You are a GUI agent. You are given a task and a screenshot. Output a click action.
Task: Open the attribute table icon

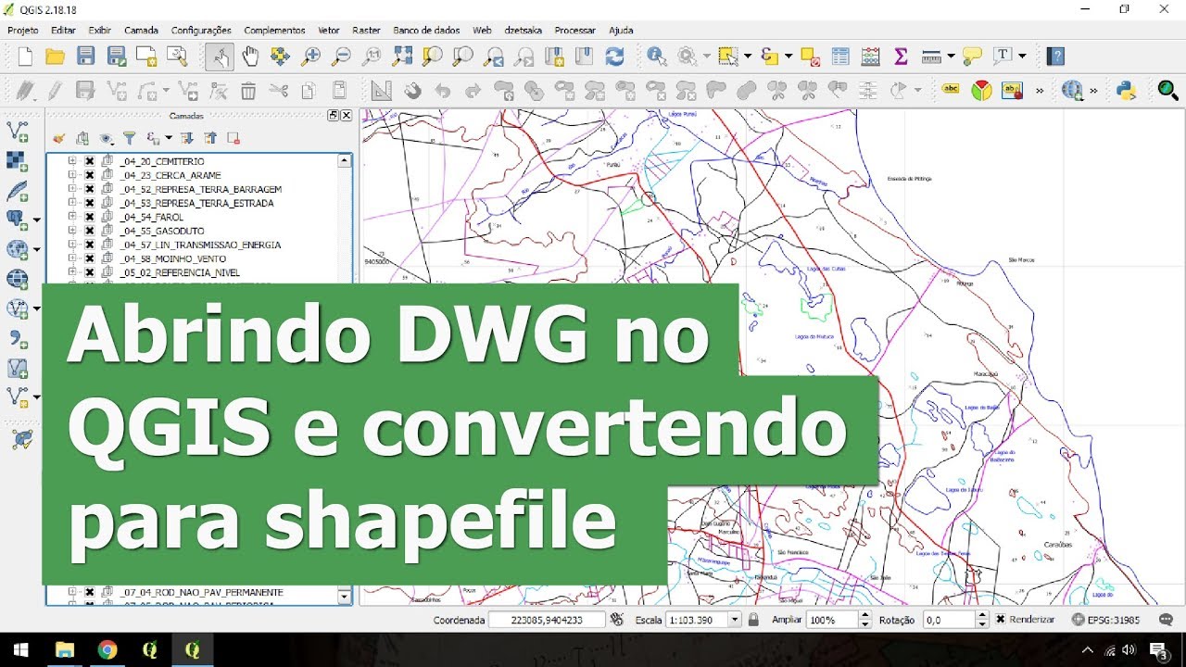[x=840, y=57]
